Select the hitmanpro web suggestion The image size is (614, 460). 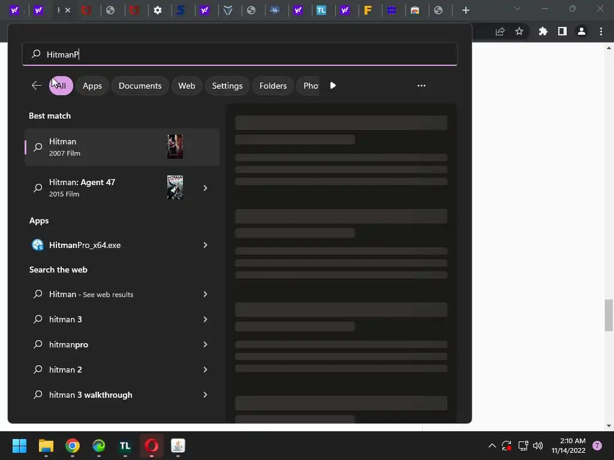(x=122, y=344)
